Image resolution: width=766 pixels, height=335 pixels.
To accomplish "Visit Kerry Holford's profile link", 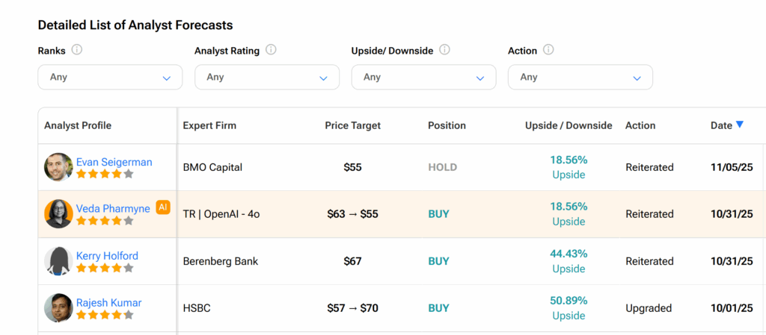I will pos(107,256).
